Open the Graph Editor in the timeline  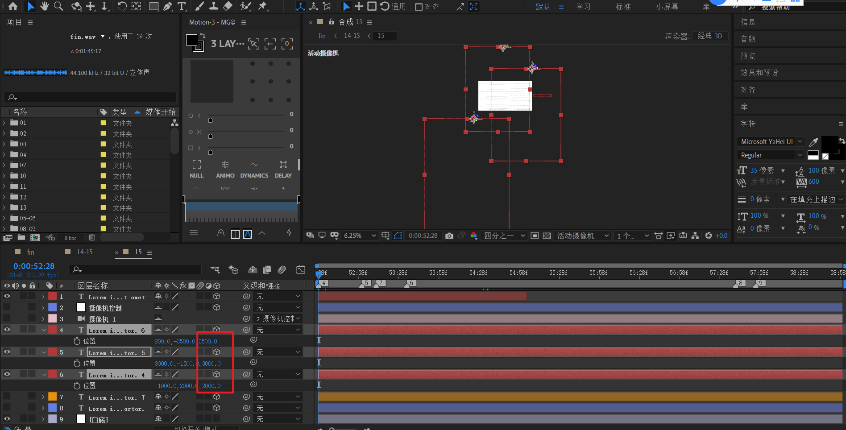pyautogui.click(x=301, y=269)
